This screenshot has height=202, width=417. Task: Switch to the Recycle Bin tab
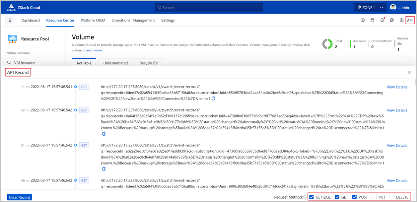tap(149, 63)
